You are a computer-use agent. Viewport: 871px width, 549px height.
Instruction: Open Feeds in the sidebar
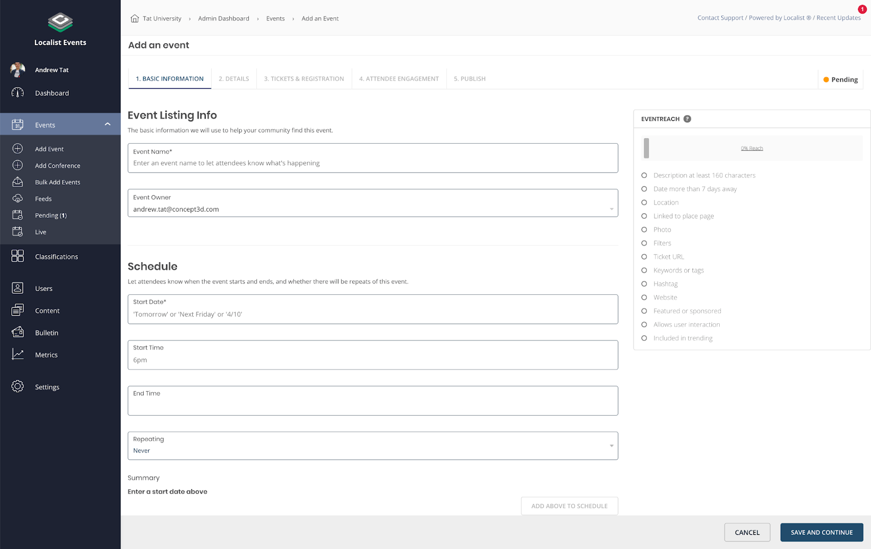click(44, 199)
